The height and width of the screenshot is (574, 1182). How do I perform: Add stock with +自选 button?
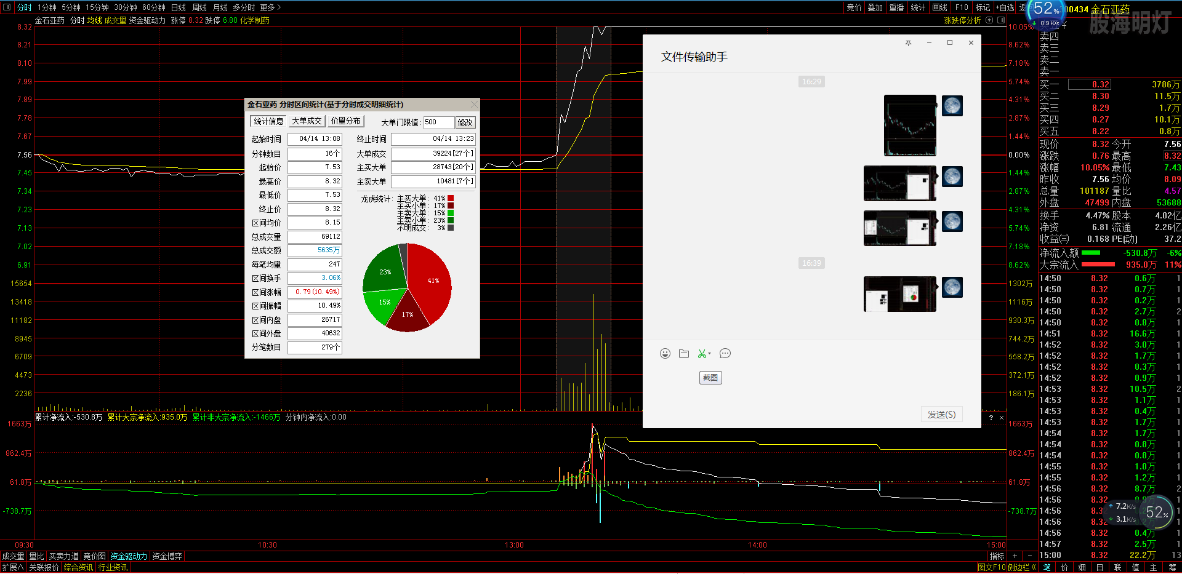point(1005,7)
